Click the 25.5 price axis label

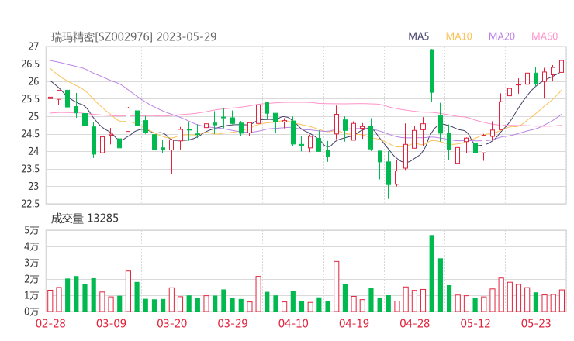click(30, 98)
